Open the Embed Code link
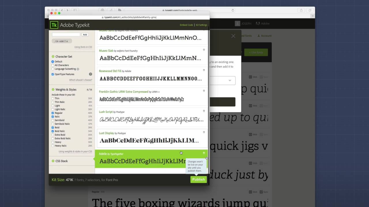 click(187, 25)
